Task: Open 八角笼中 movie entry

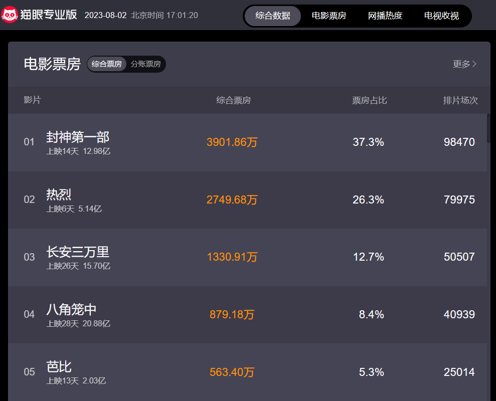Action: click(71, 309)
